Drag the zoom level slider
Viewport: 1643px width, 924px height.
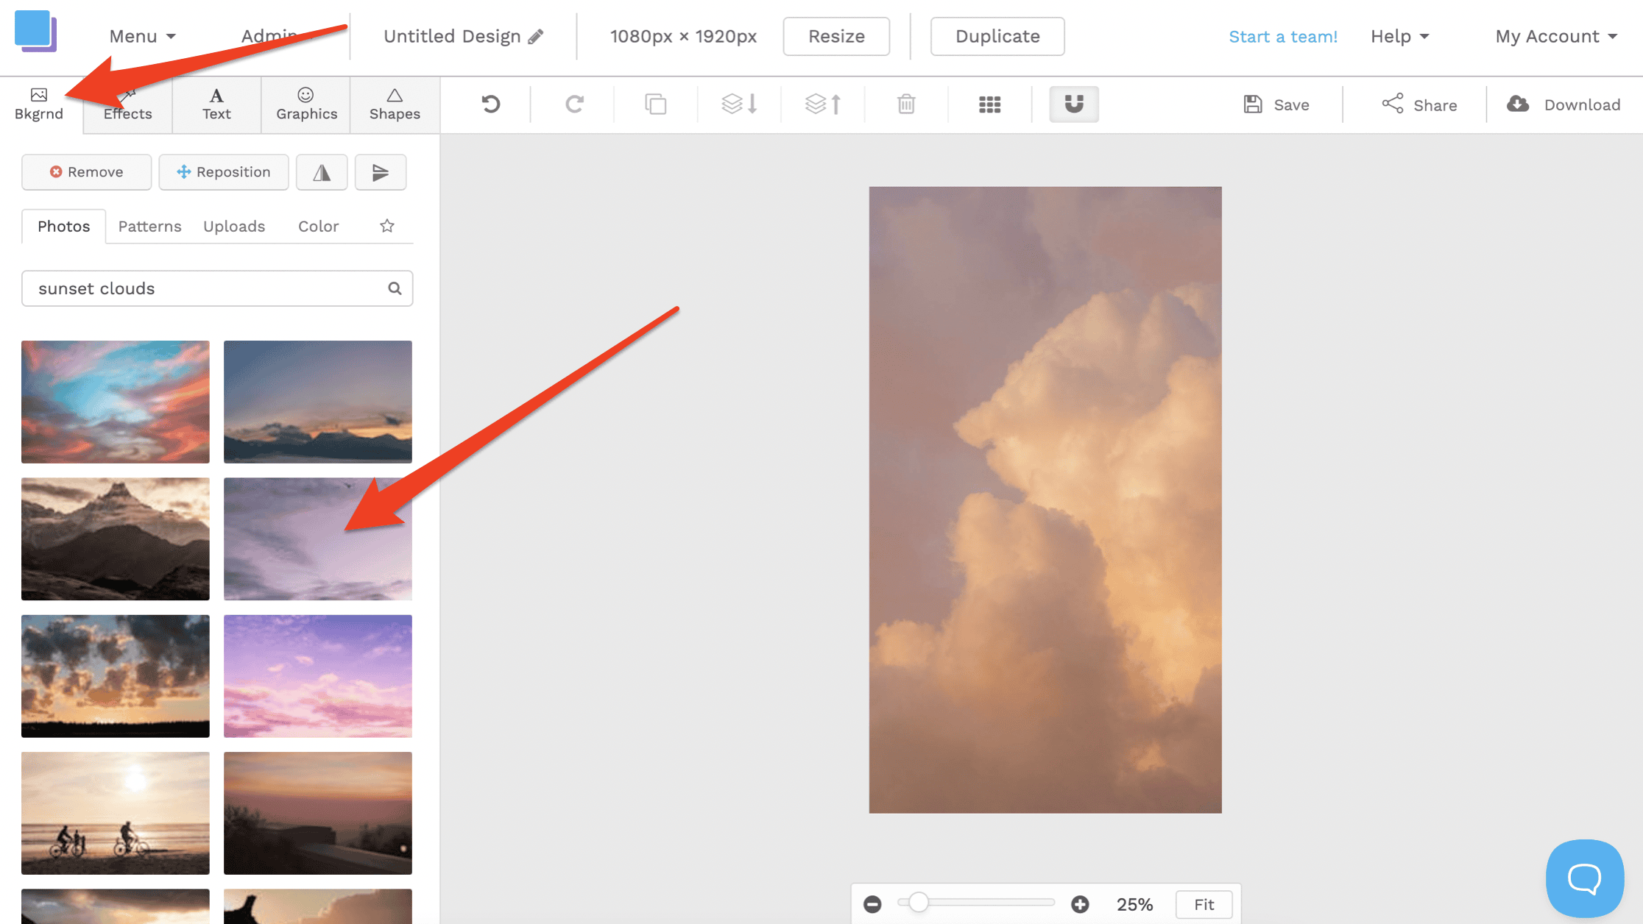click(x=917, y=903)
